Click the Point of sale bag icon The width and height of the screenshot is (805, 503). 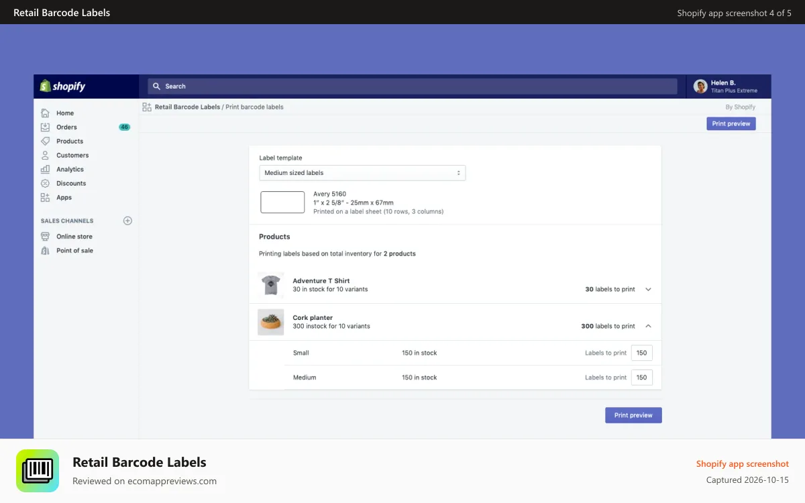45,250
